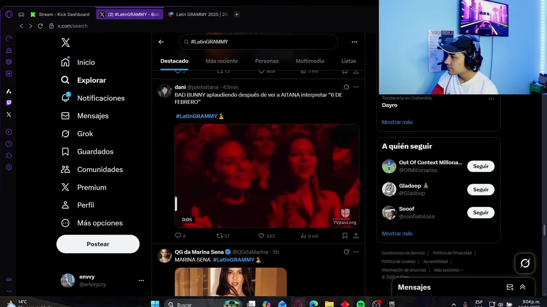Expand Más opciones in the left navigation
547x307 pixels.
pos(91,223)
